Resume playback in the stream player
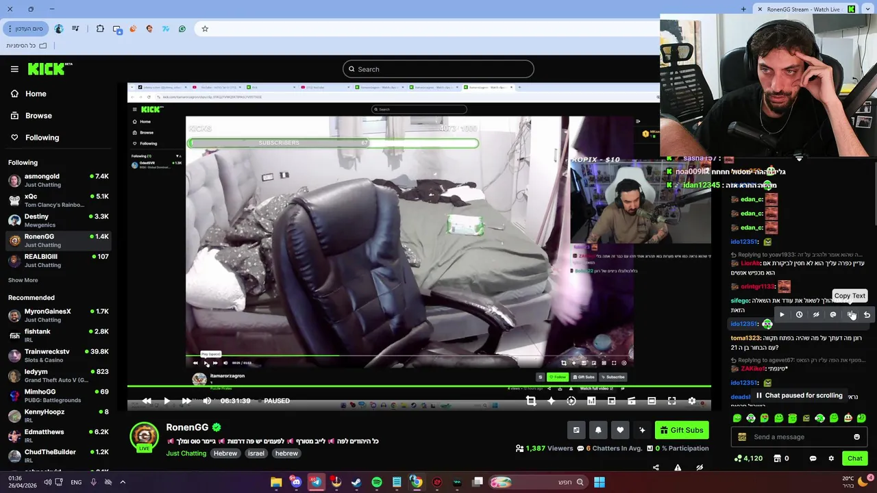The height and width of the screenshot is (493, 877). click(166, 401)
